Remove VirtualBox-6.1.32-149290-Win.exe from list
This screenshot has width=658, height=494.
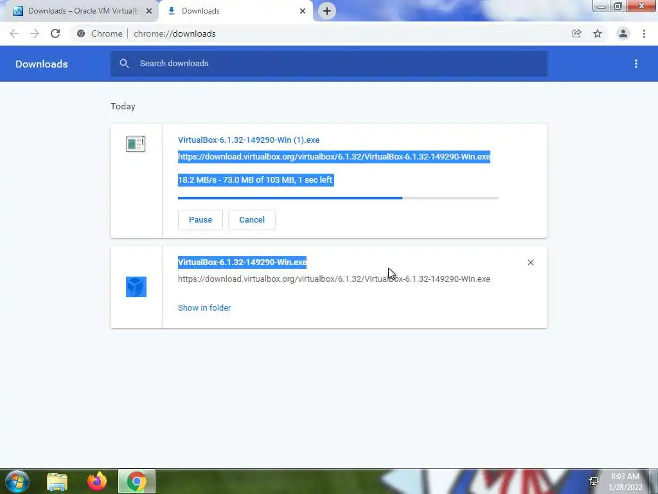tap(530, 262)
